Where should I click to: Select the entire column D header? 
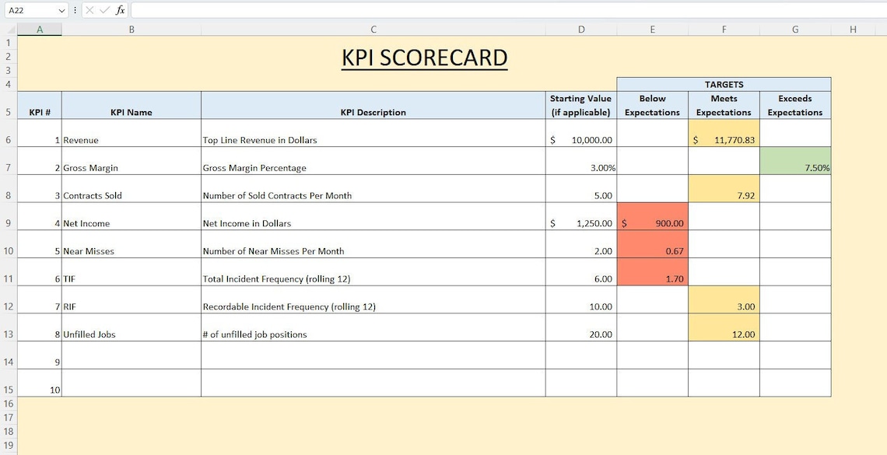point(580,29)
